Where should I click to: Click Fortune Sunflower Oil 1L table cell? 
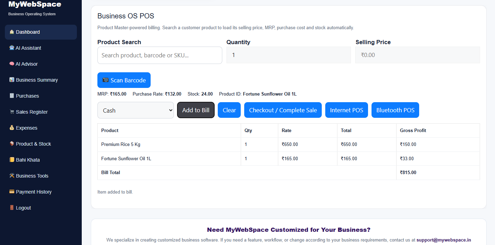169,159
